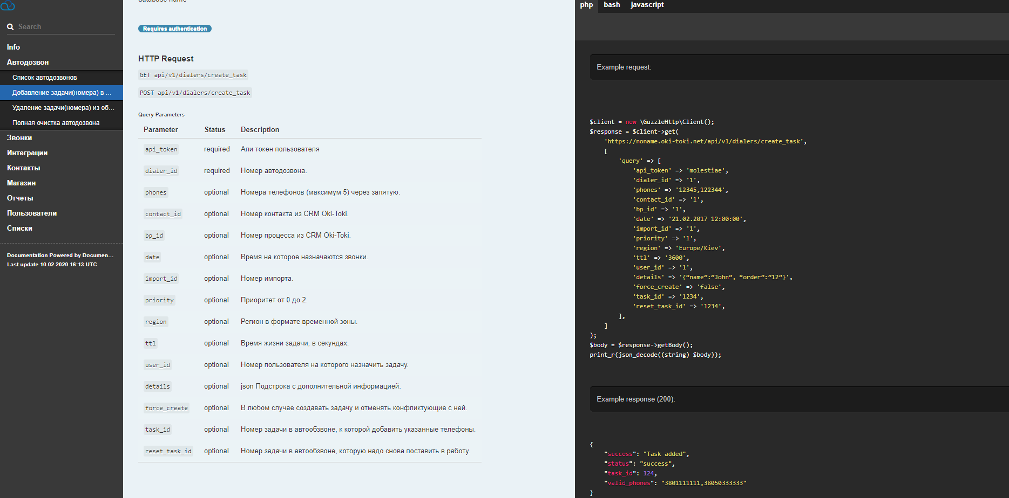Open the Info section
The height and width of the screenshot is (498, 1009).
coord(13,47)
